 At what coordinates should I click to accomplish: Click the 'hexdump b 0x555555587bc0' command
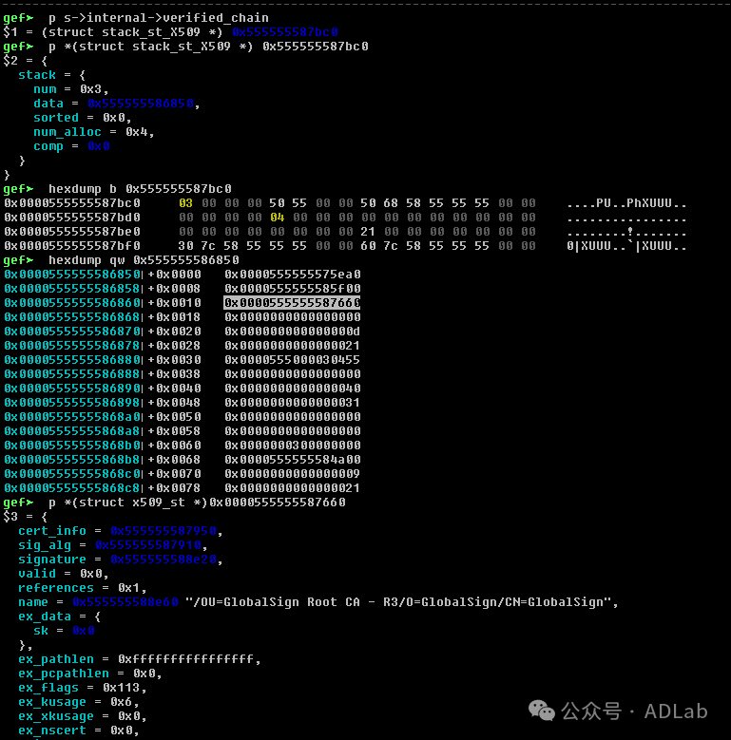[140, 189]
